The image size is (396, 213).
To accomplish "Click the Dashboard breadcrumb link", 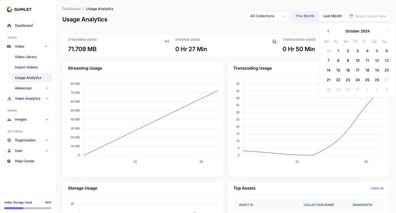I will pos(71,9).
